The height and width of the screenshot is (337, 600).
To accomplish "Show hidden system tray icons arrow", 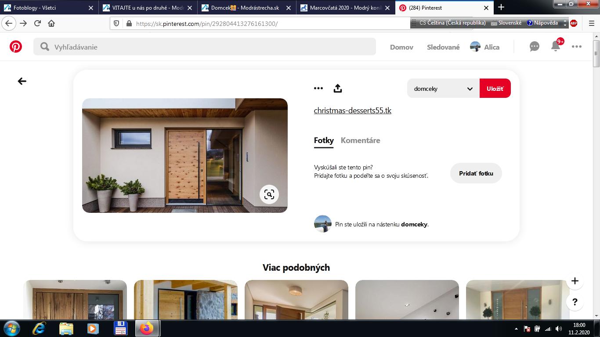I will pos(516,329).
